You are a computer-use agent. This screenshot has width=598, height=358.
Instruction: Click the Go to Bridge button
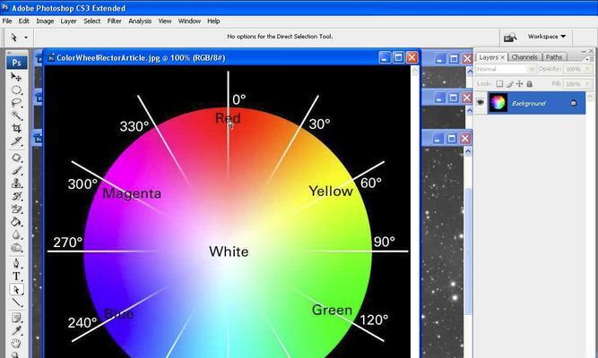510,38
